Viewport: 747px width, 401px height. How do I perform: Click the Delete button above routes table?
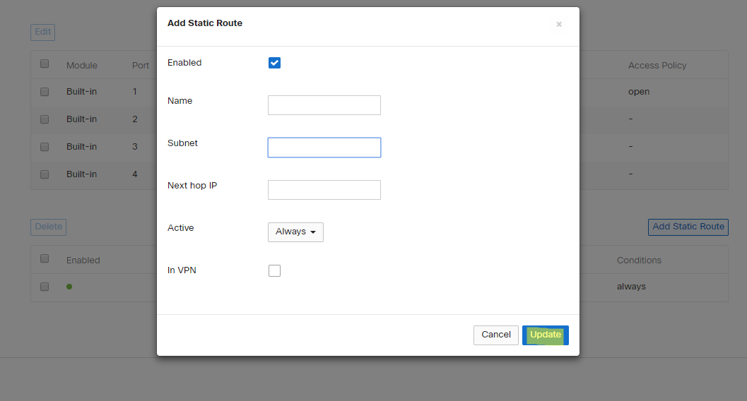tap(48, 227)
